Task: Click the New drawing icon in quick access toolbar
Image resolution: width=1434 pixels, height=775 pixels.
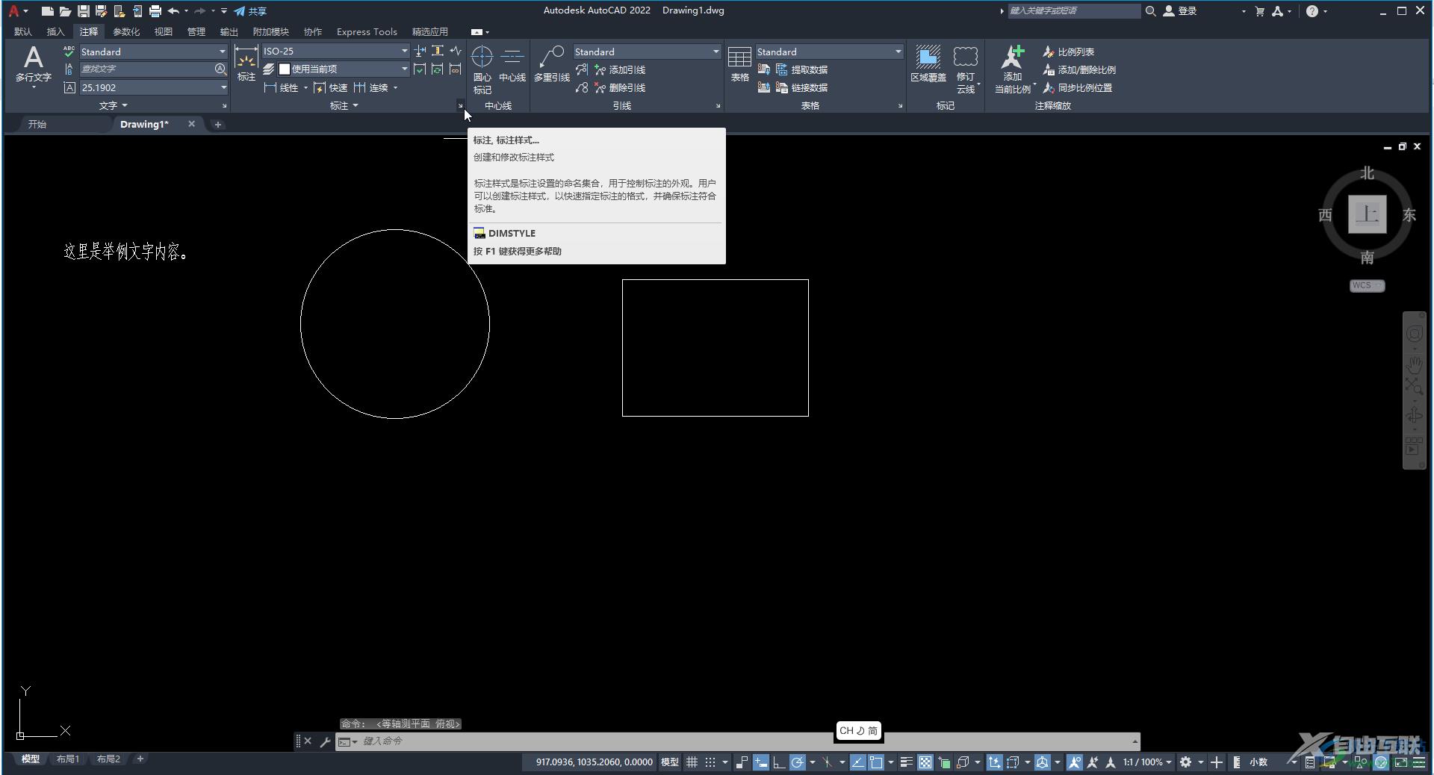Action: [x=47, y=11]
